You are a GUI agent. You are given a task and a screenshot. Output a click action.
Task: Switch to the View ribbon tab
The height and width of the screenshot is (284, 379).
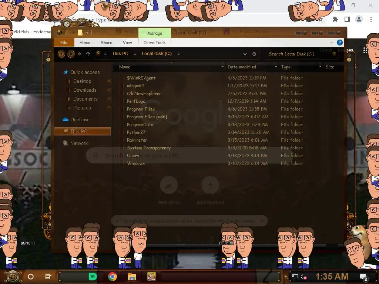[x=127, y=43]
